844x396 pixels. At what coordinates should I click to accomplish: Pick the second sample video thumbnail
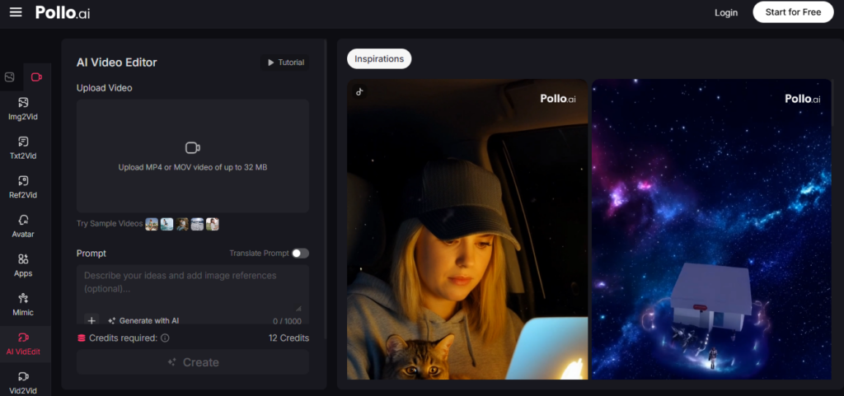point(166,224)
